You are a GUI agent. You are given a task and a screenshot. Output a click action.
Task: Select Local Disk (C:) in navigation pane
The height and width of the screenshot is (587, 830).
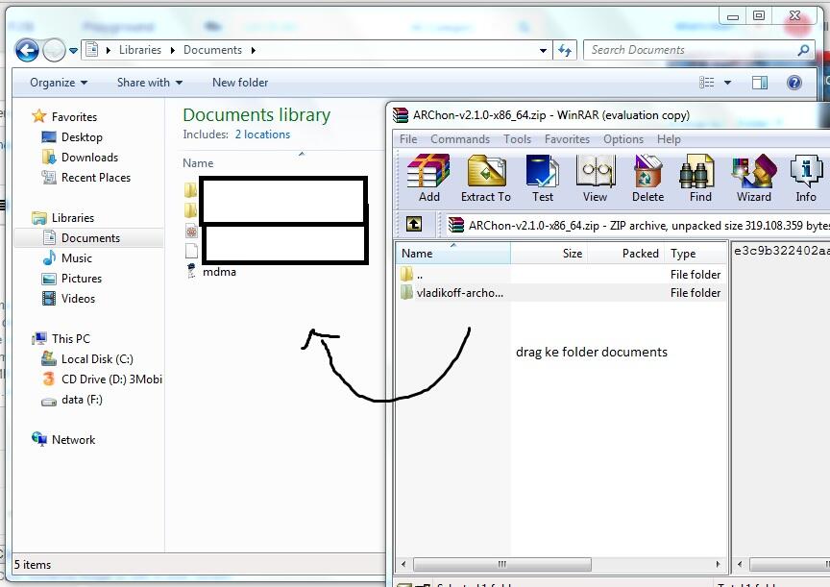(x=97, y=359)
